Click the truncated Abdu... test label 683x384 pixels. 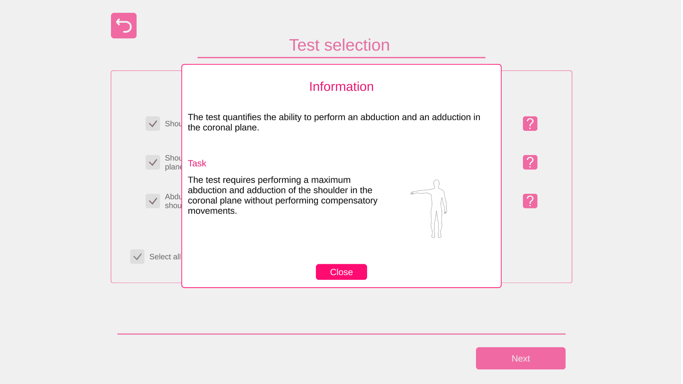point(173,201)
